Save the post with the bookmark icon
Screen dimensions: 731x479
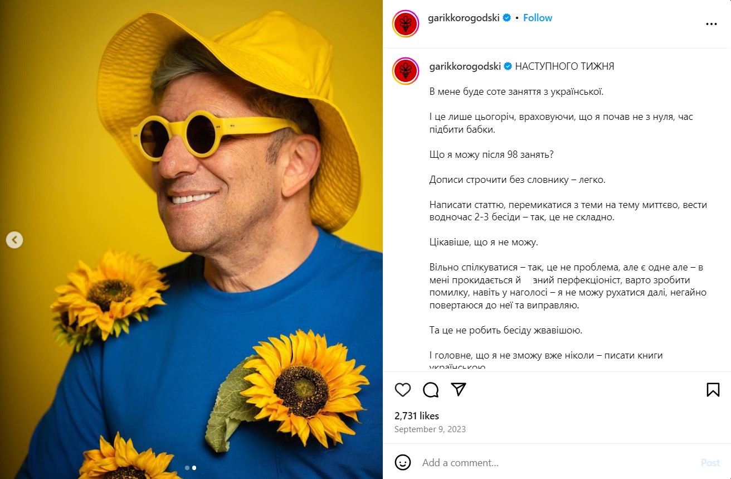point(713,389)
